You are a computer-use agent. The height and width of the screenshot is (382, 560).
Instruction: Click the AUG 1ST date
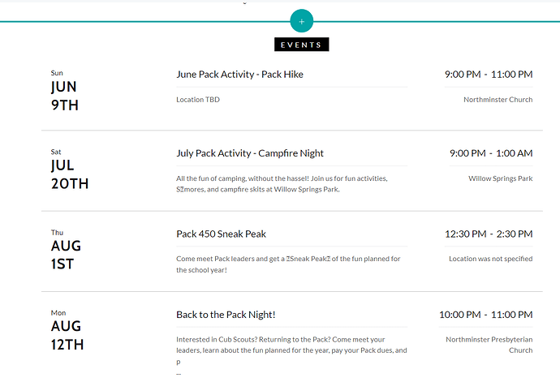click(x=66, y=255)
